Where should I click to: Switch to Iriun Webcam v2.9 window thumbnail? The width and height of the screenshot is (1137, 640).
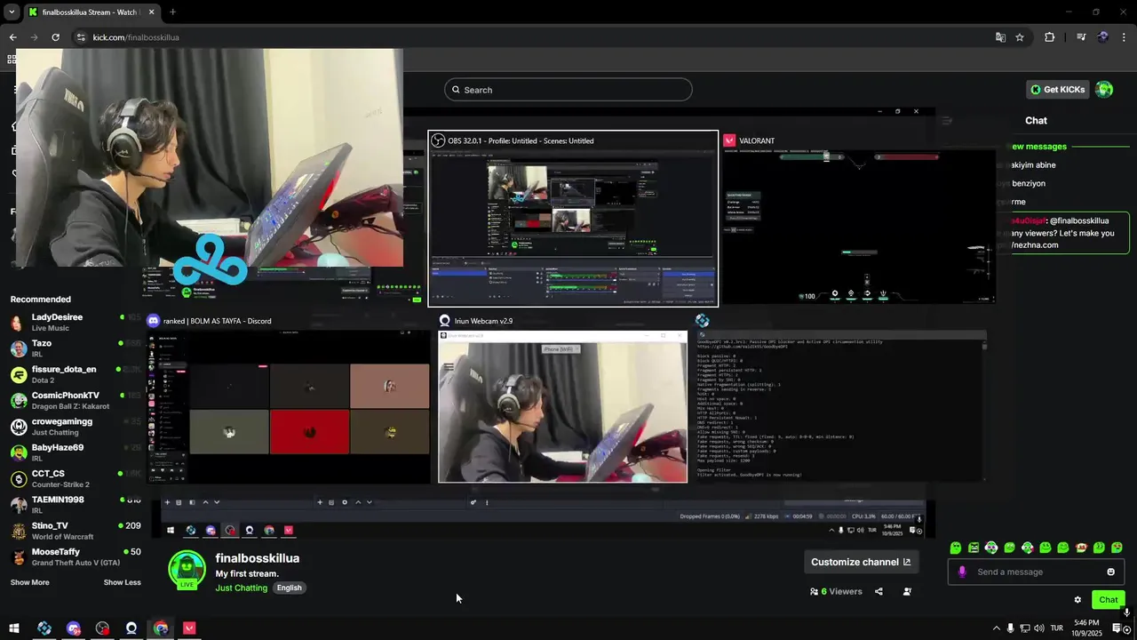tap(562, 398)
